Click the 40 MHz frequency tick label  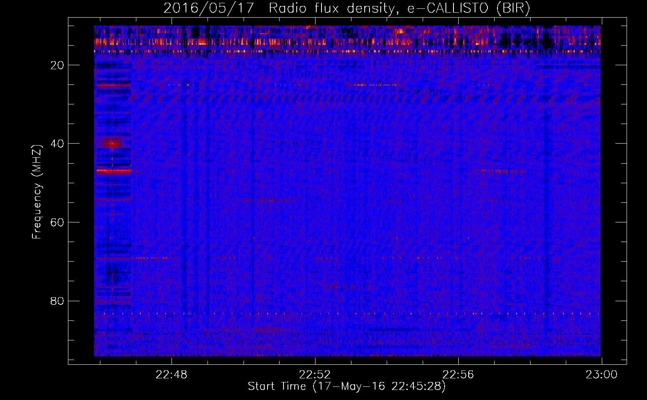click(57, 144)
